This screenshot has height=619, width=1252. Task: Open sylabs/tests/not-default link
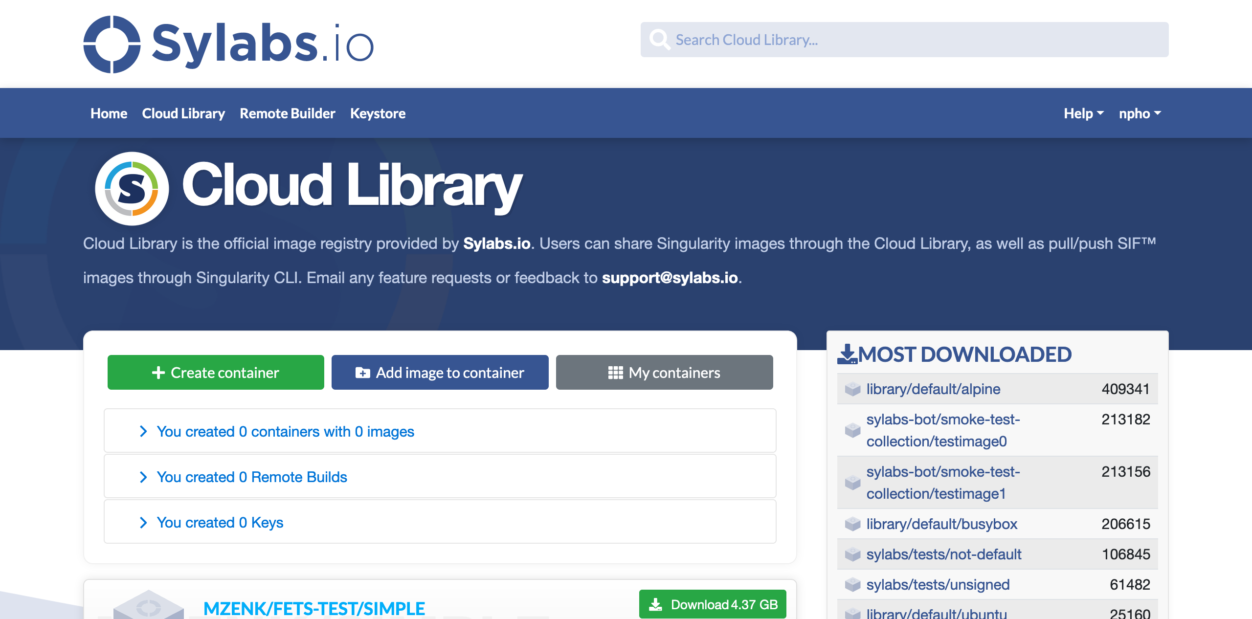click(944, 554)
